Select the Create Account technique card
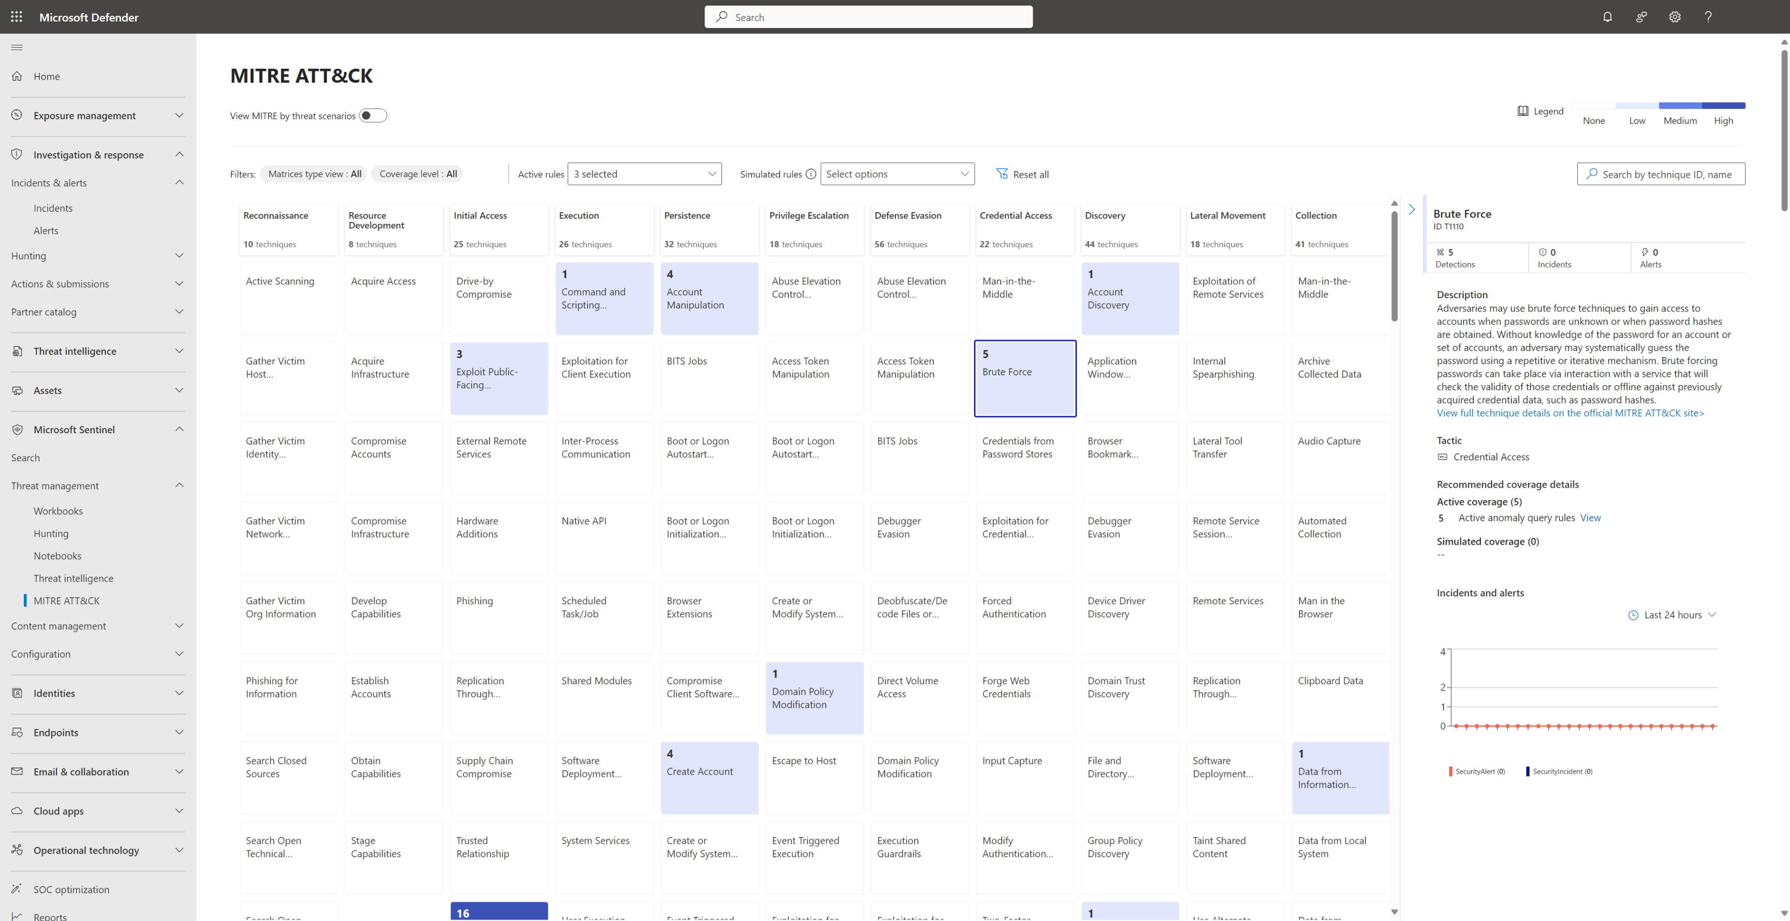The height and width of the screenshot is (921, 1790). pyautogui.click(x=709, y=777)
